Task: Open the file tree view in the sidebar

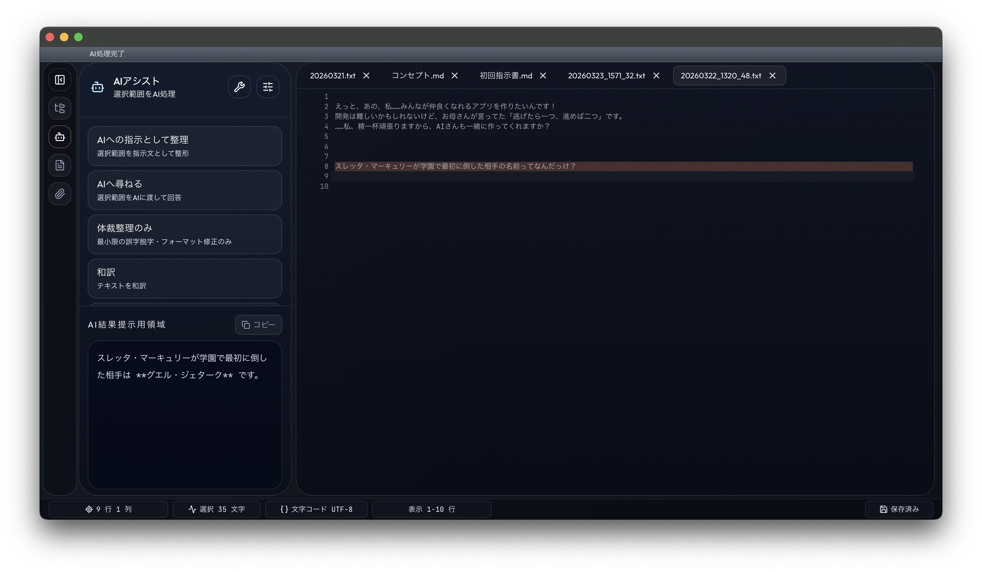Action: click(x=60, y=108)
